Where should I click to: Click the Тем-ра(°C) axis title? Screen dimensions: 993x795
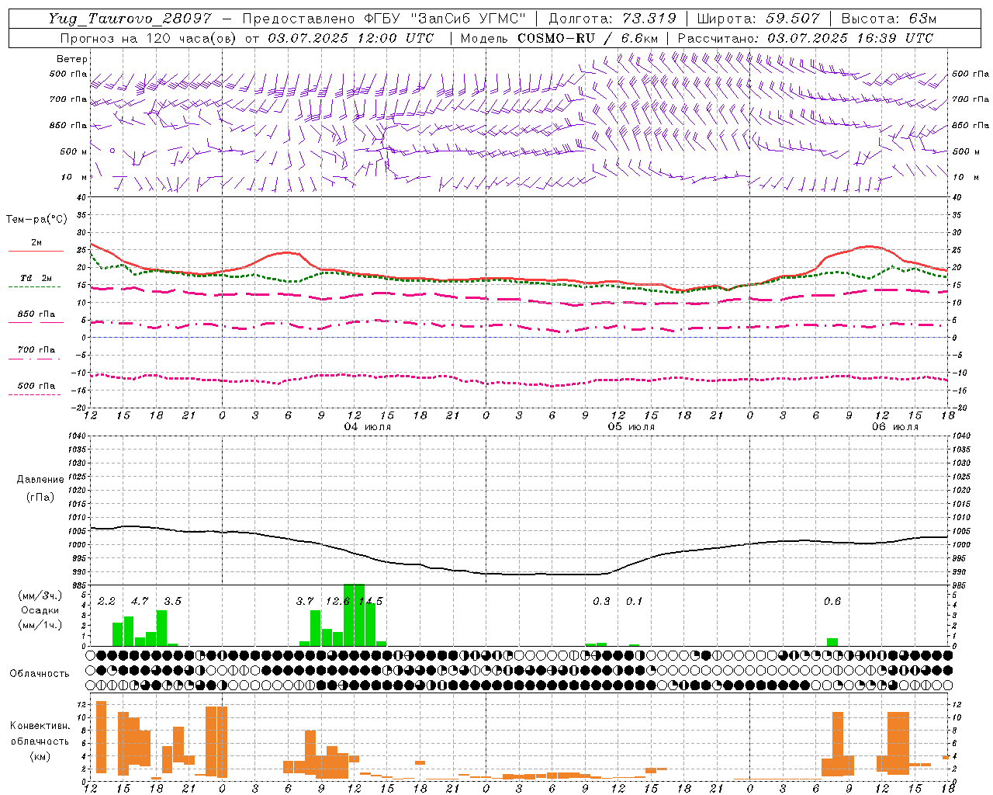point(36,220)
